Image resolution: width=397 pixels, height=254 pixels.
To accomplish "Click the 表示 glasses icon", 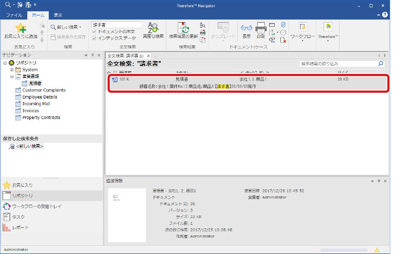I will 247,30.
